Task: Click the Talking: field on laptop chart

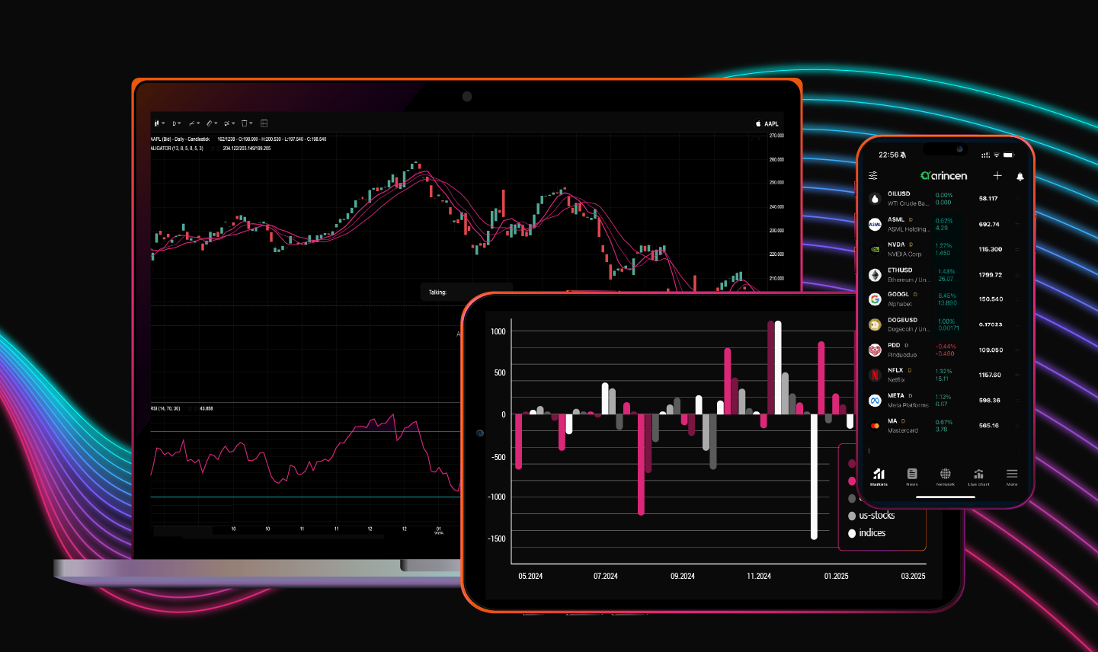Action: 467,292
